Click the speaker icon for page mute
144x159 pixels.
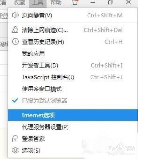(15, 15)
